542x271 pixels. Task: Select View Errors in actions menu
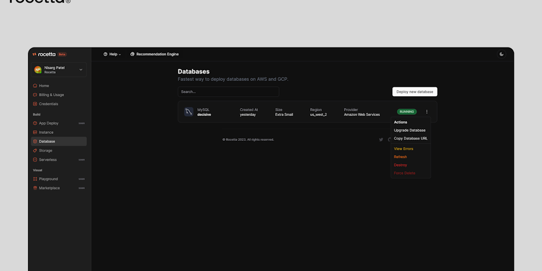coord(403,149)
